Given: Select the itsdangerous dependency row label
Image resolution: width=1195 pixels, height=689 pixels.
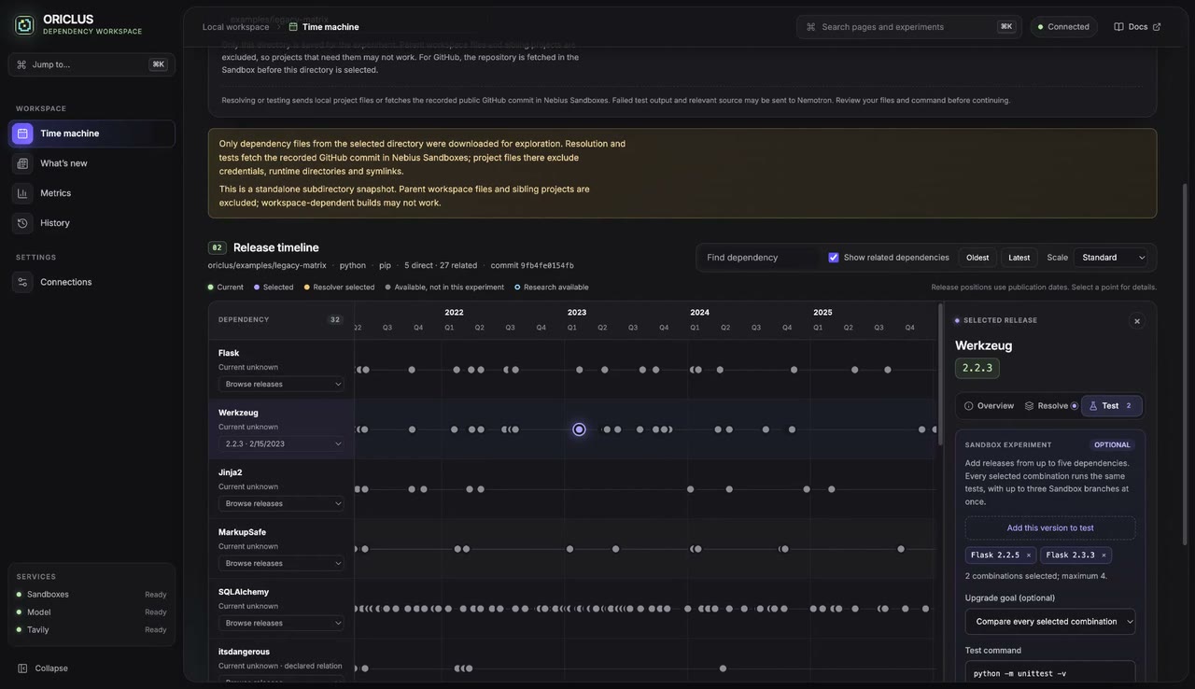Looking at the screenshot, I should pos(244,652).
